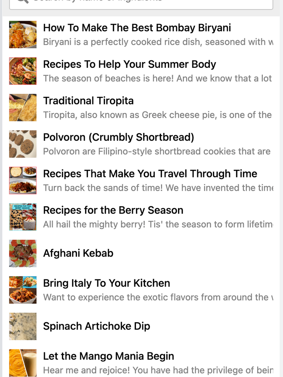Image resolution: width=283 pixels, height=377 pixels.
Task: Click the Spinach Artichoke Dip thumbnail
Action: point(23,326)
